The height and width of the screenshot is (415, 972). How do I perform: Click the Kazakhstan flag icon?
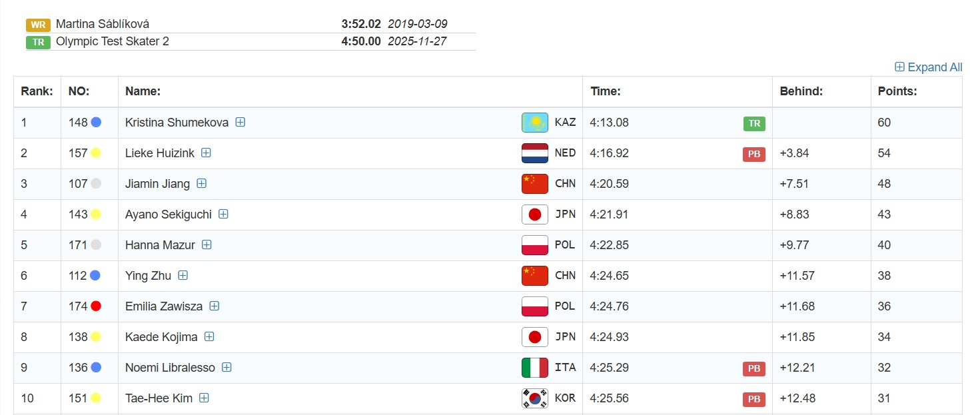(x=534, y=123)
